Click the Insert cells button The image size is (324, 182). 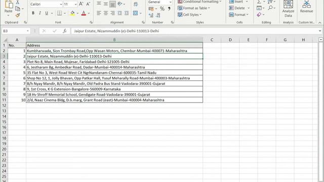(236, 2)
